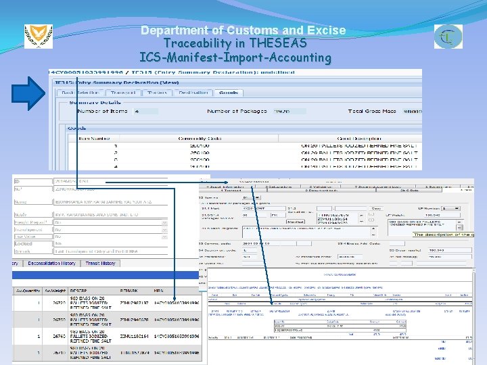This screenshot has height=365, width=487.
Task: Select the manifest row with weight 26720
Action: [107, 303]
